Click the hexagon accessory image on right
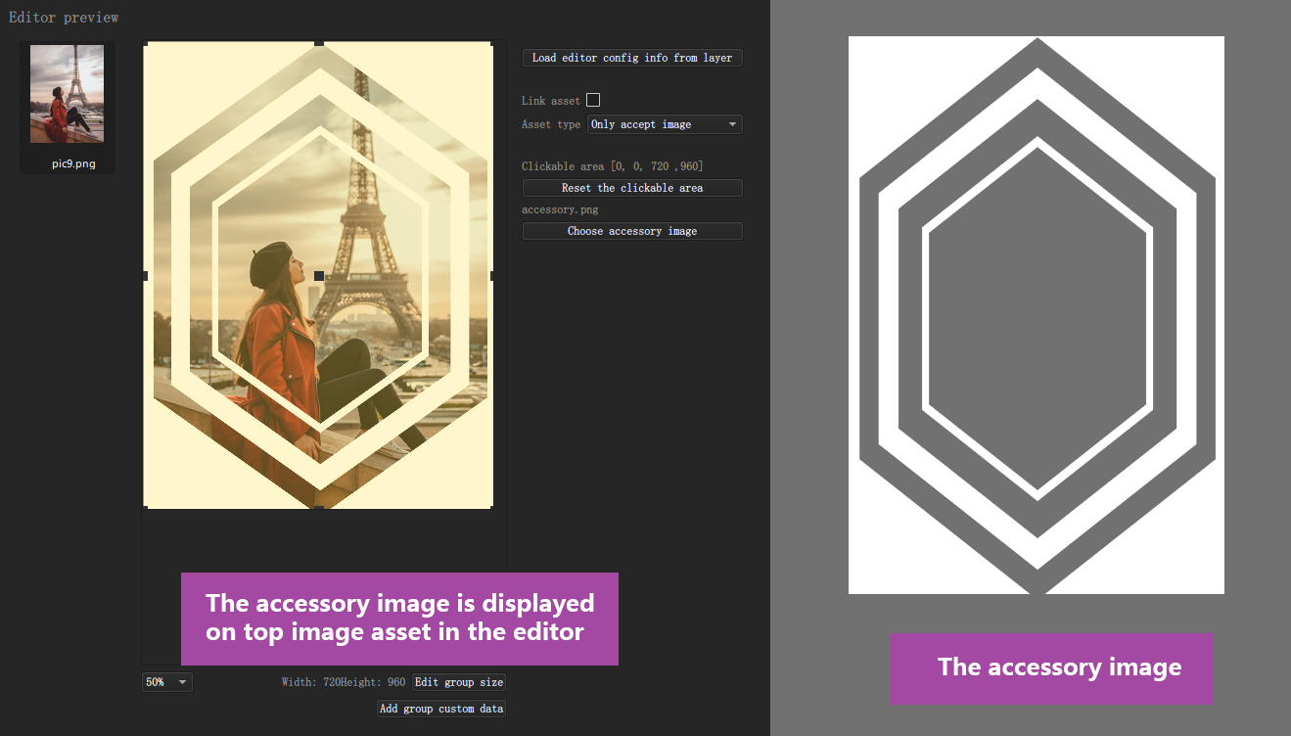Image resolution: width=1291 pixels, height=736 pixels. 1037,315
